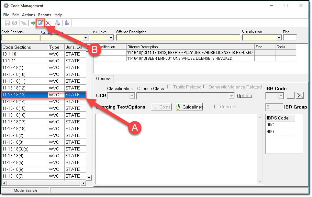Click the green plus Add icon
Screen dimensions: 312x197
33,23
